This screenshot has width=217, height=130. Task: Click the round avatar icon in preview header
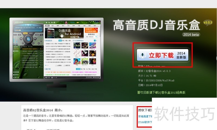[x=66, y=23]
